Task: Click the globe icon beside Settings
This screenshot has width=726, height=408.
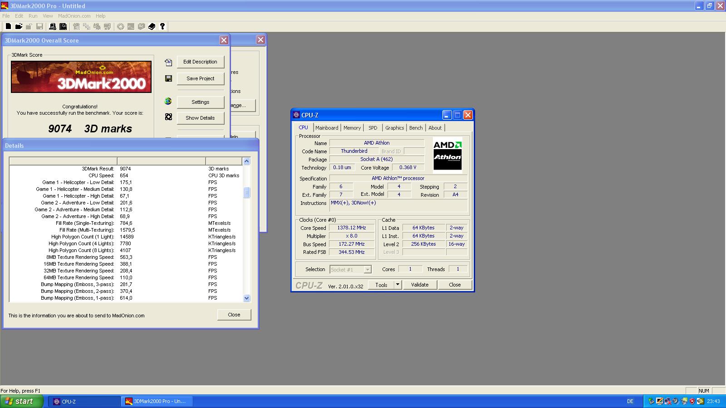Action: (168, 102)
